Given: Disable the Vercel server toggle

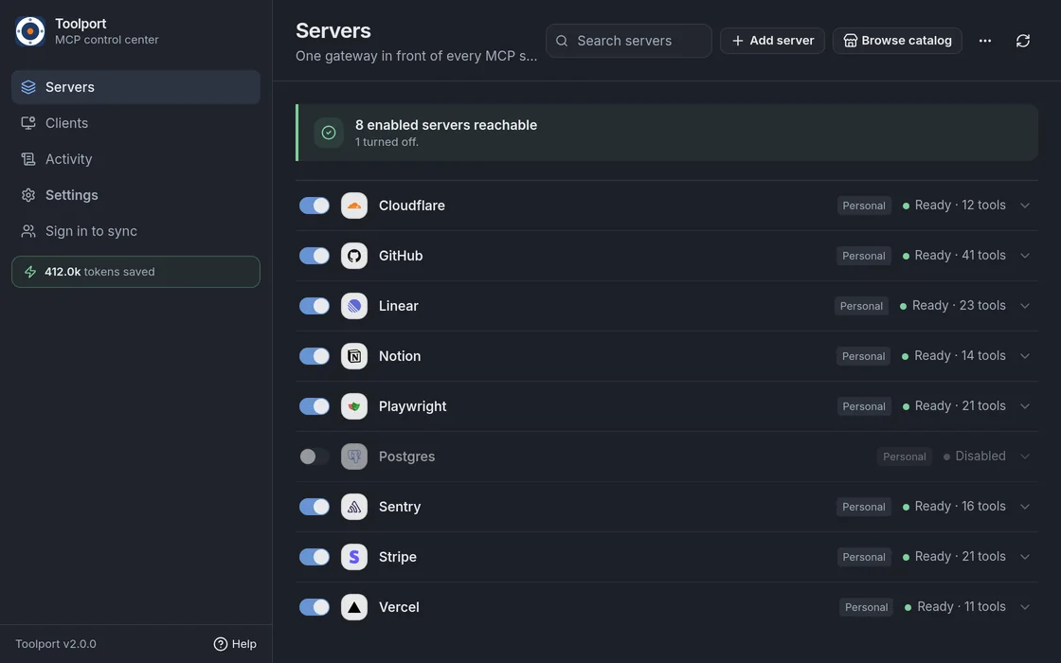Looking at the screenshot, I should (314, 607).
